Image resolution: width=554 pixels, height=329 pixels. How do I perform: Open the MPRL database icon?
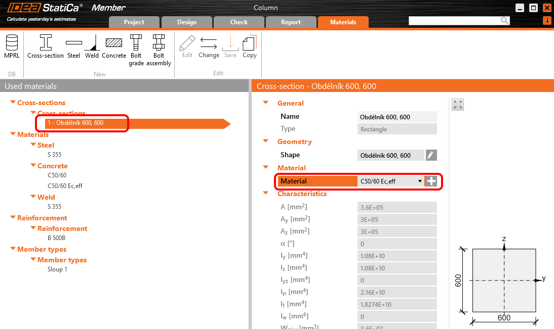11,47
